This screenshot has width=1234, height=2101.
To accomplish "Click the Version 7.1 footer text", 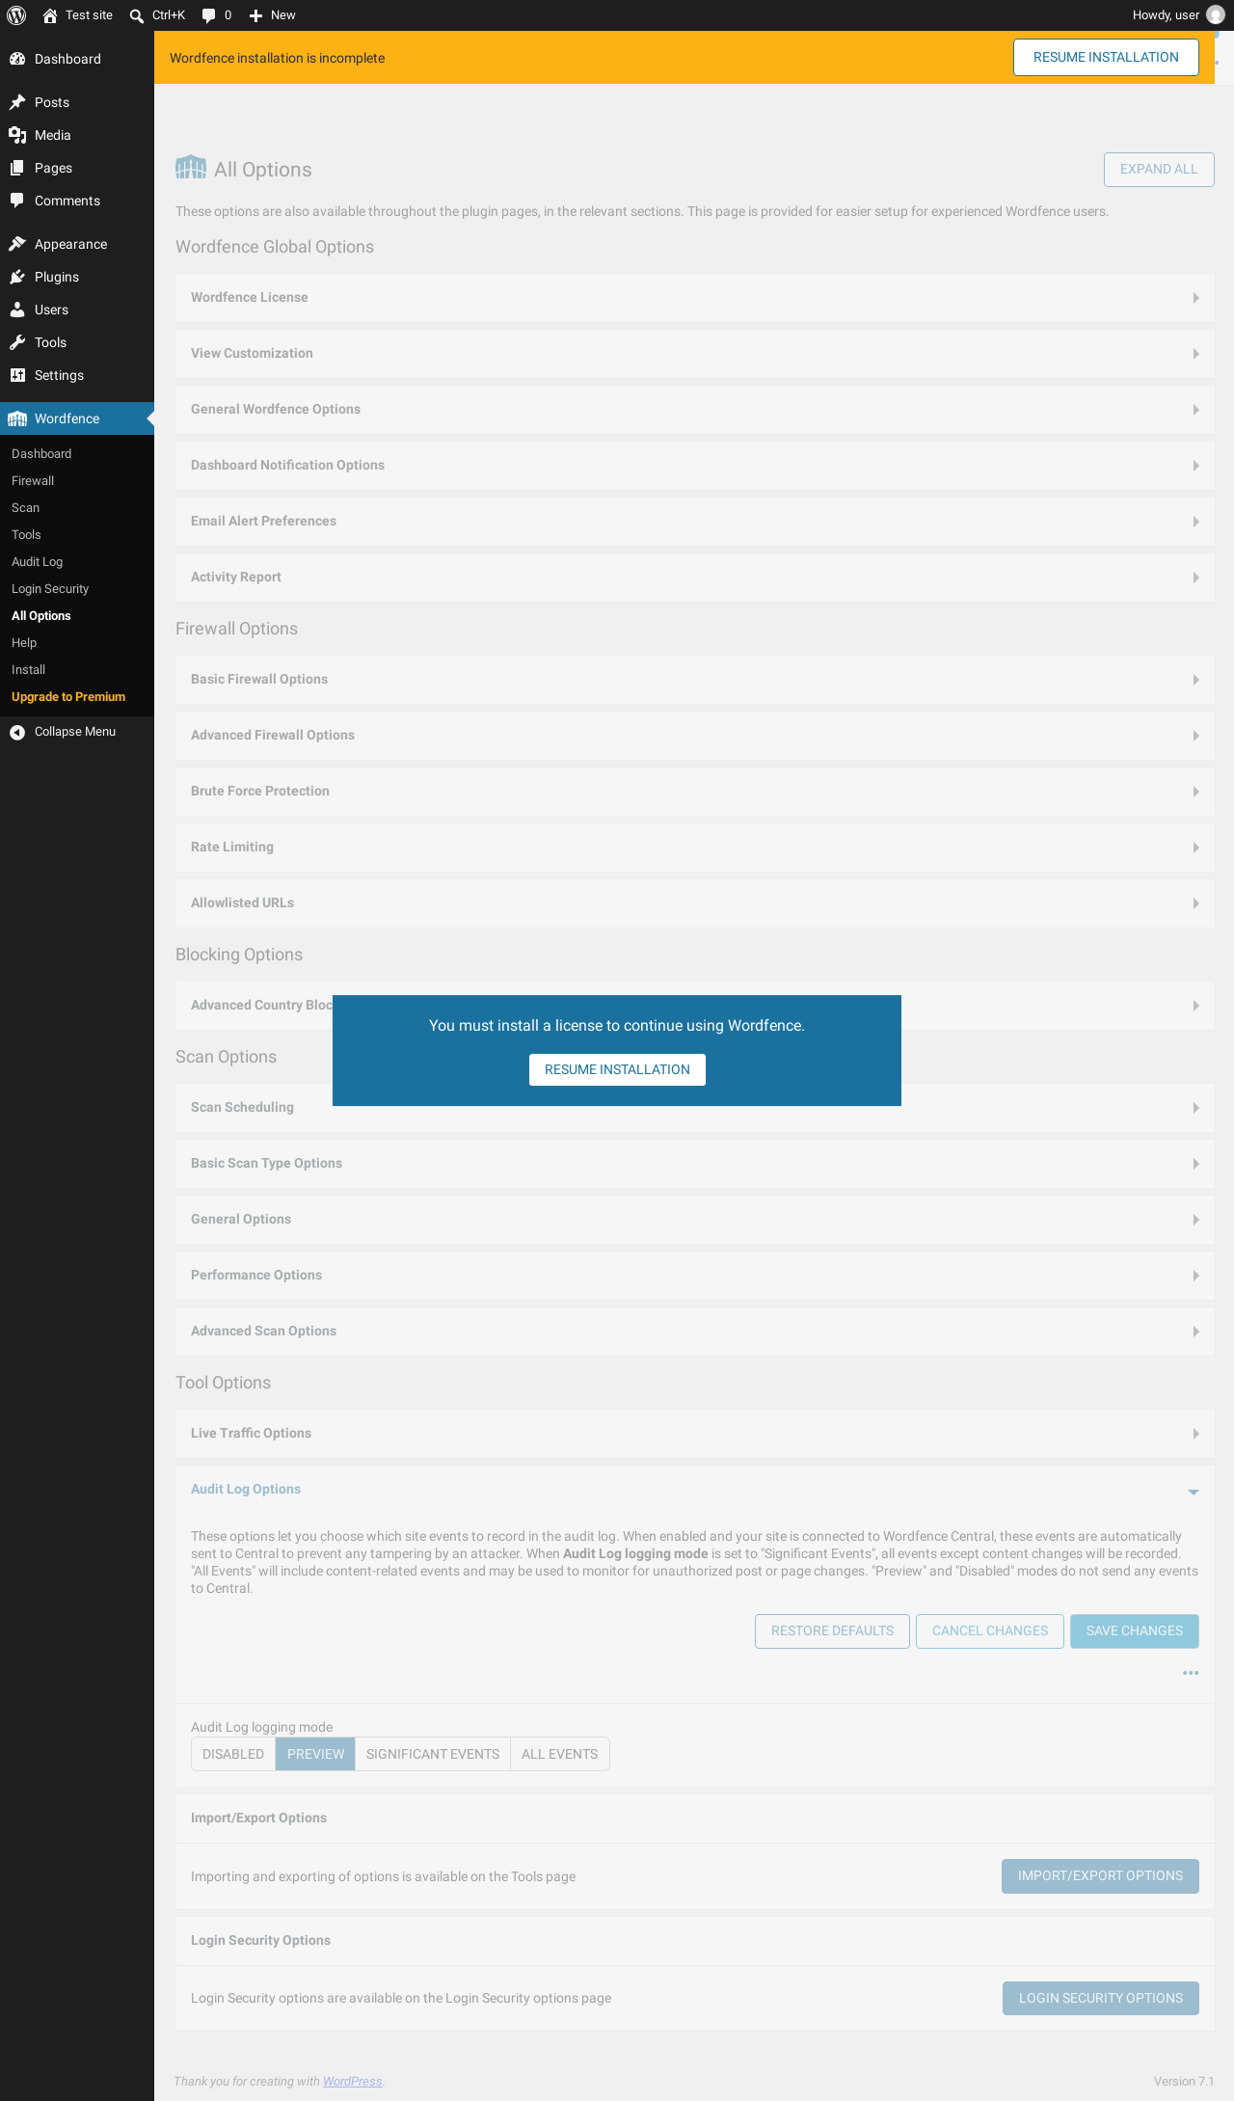I will point(1184,2081).
